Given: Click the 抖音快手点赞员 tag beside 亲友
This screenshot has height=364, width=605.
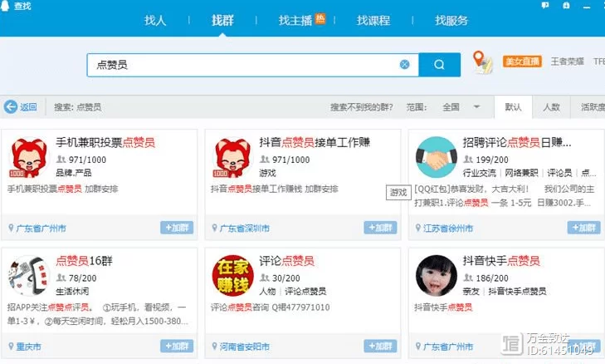Looking at the screenshot, I should click(517, 291).
